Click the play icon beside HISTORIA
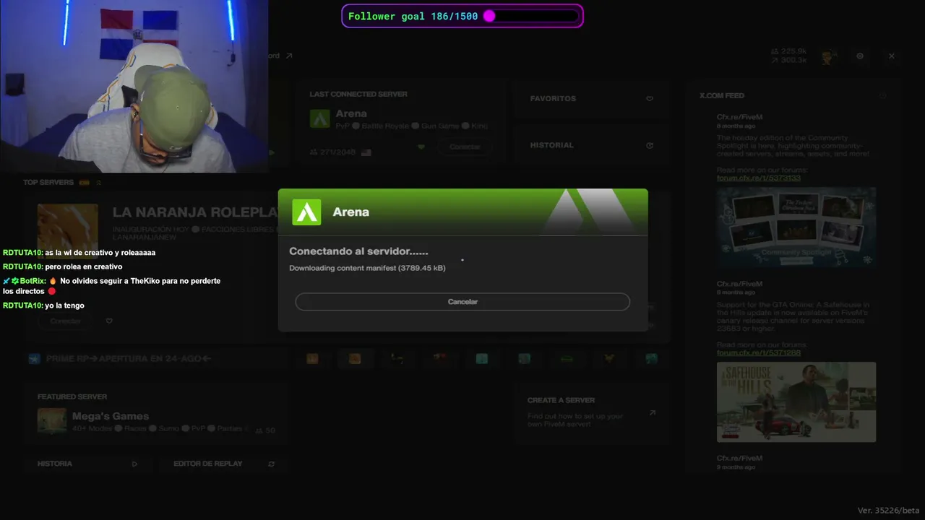 tap(134, 464)
